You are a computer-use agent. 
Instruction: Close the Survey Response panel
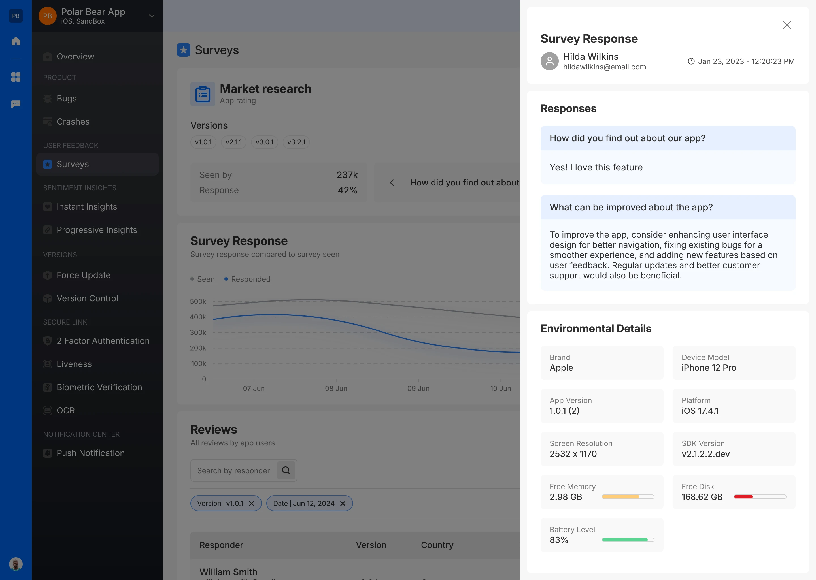tap(787, 25)
